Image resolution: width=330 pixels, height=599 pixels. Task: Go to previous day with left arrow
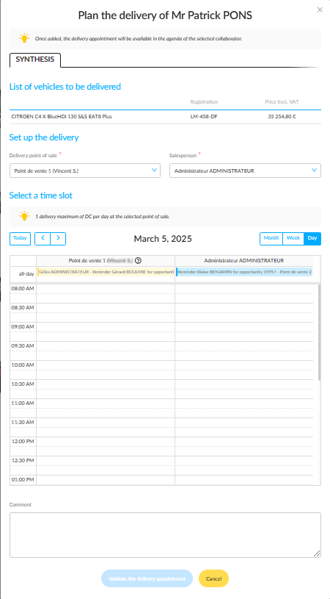tap(43, 239)
